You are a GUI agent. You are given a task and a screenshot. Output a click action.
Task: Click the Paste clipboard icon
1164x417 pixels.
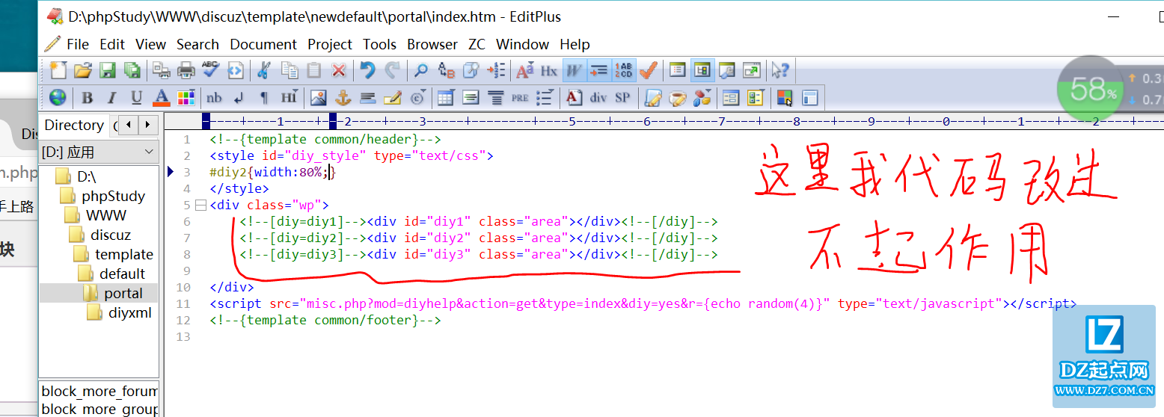click(x=314, y=70)
